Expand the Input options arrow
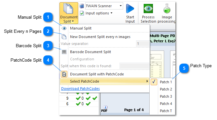The height and width of the screenshot is (120, 217). pyautogui.click(x=112, y=13)
